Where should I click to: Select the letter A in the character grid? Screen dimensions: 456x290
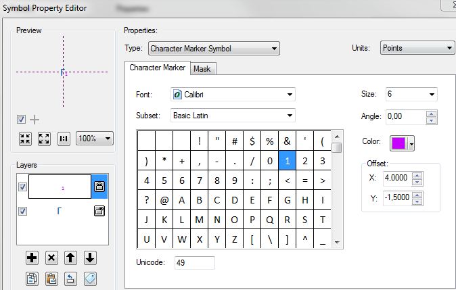point(181,200)
